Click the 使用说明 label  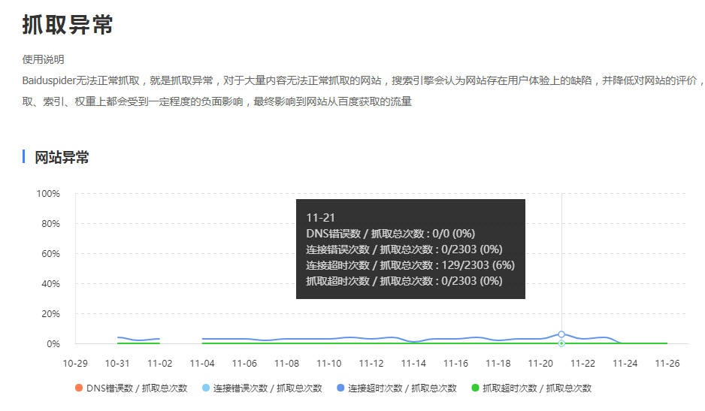[x=44, y=59]
